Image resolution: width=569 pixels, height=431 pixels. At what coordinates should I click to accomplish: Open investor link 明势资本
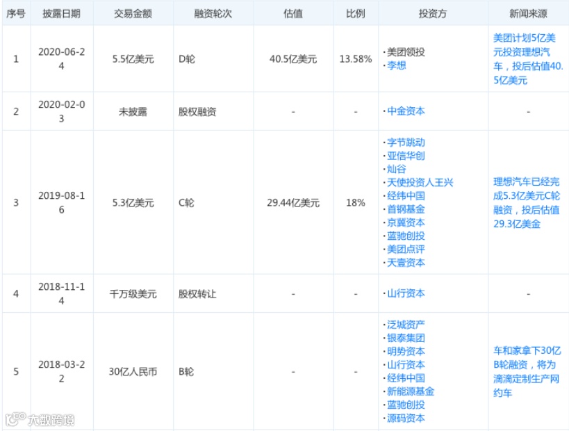pyautogui.click(x=406, y=352)
